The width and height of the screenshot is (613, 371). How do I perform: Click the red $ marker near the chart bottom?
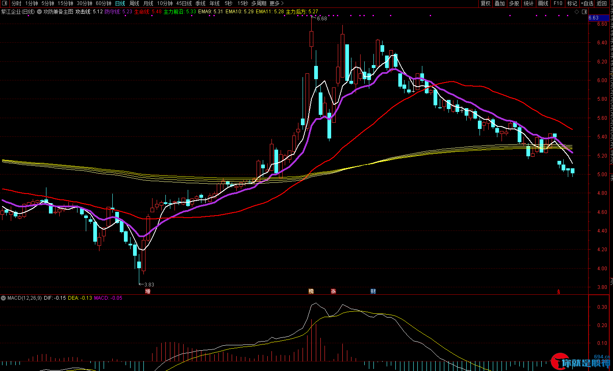559,292
